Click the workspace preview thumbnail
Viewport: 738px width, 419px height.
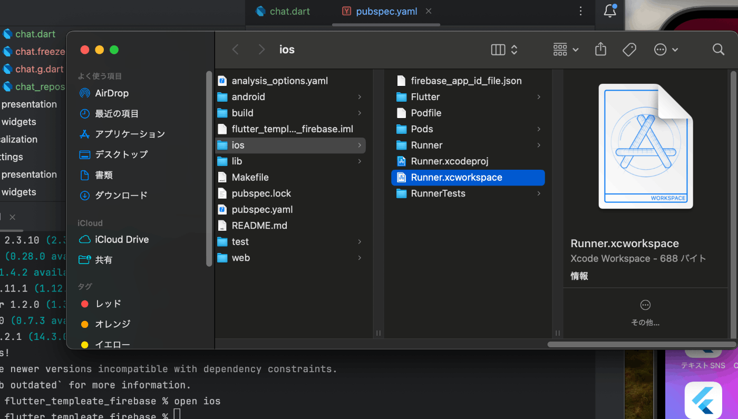tap(646, 146)
